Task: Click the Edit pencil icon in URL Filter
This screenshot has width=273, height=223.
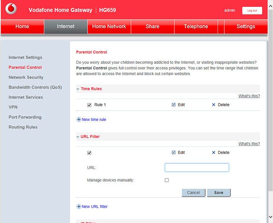Action: point(174,153)
